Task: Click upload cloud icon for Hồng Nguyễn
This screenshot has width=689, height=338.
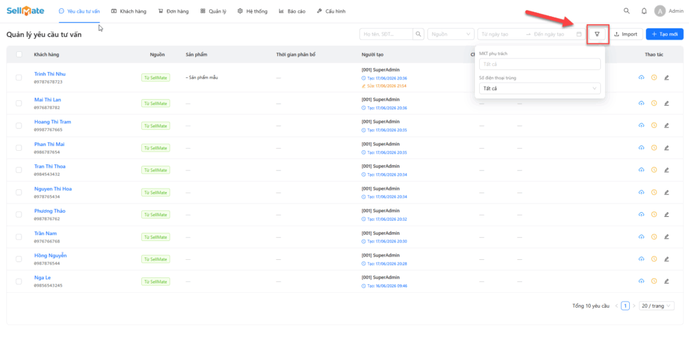Action: (641, 259)
